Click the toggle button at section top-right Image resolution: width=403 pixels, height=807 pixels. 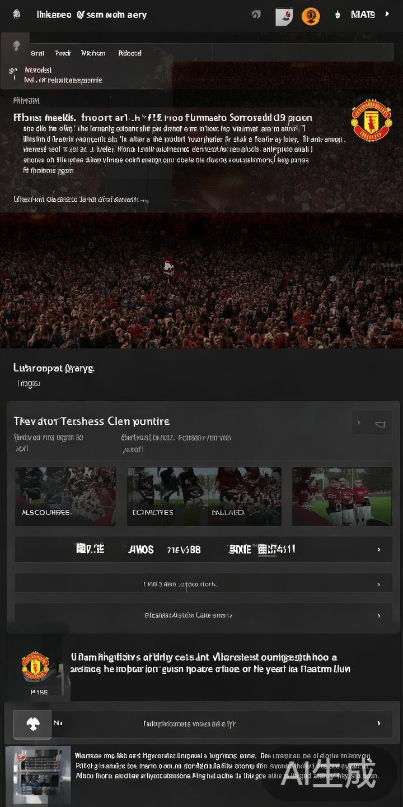(372, 424)
